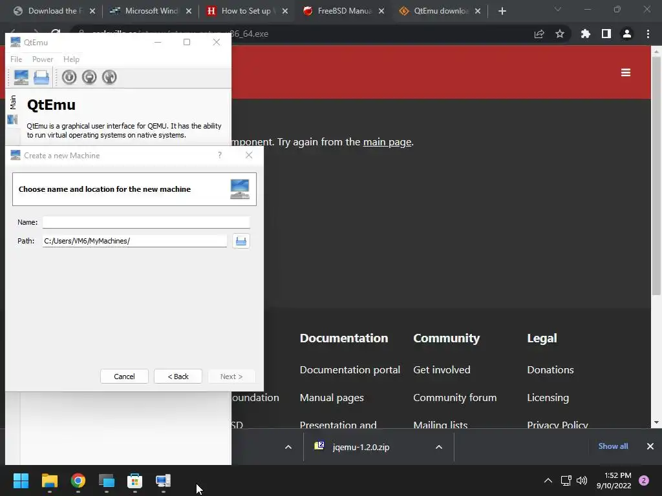Click the Stop power toolbar icon
662x496 pixels.
pos(89,77)
